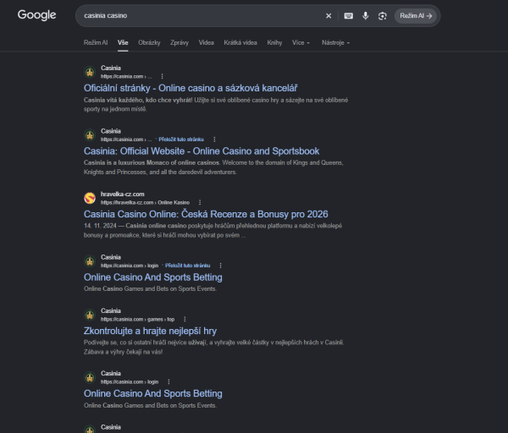Open the on-screen keyboard input tool
The image size is (508, 433).
349,16
